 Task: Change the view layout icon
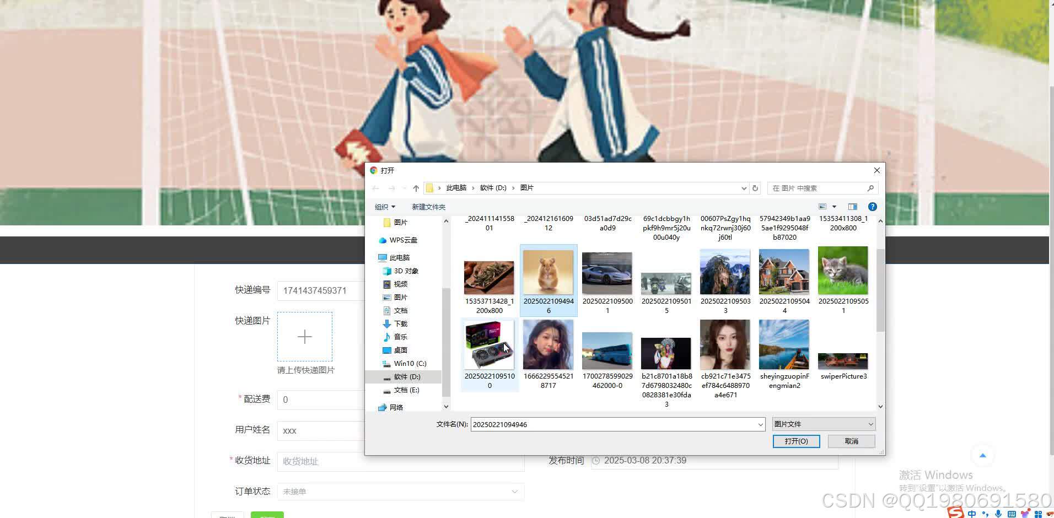pos(822,207)
